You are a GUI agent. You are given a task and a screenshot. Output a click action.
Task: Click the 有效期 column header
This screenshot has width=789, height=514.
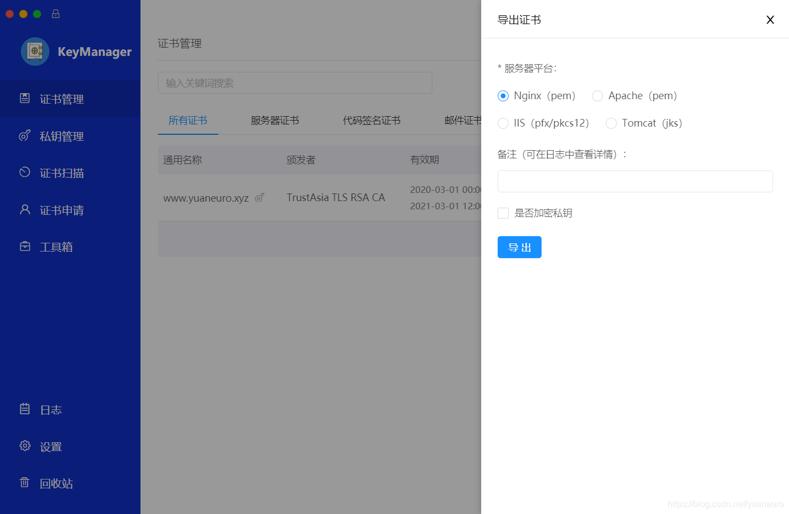tap(425, 160)
